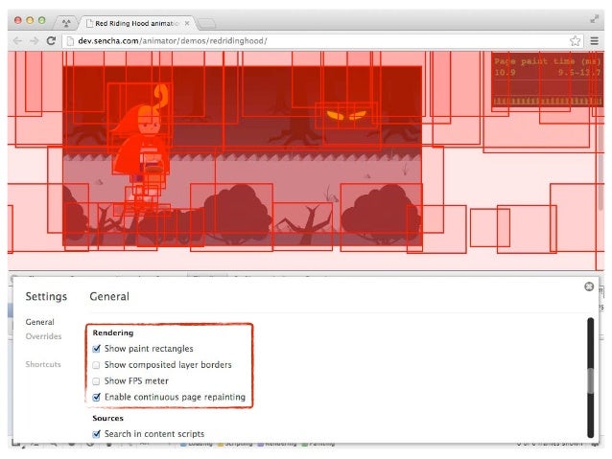Screen dimensions: 612x459
Task: Close the Red Riding Hood tab
Action: [187, 23]
